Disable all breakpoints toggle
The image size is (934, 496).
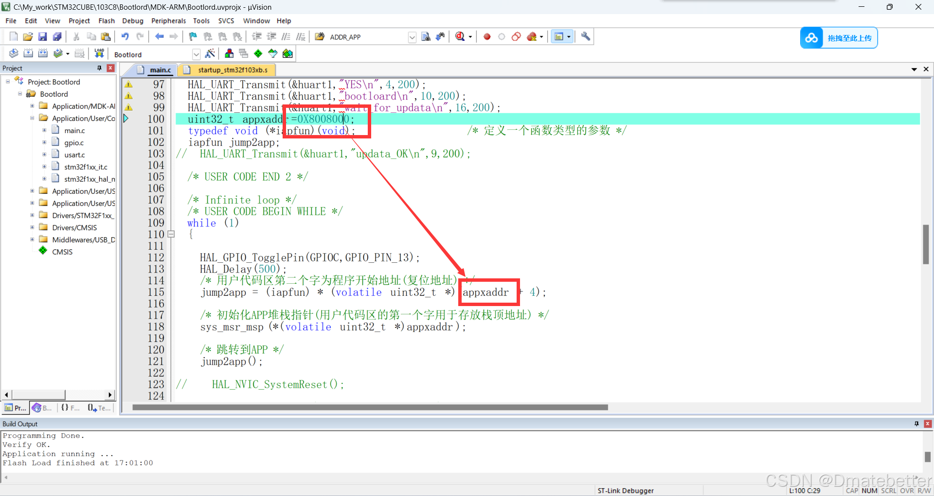tap(516, 36)
